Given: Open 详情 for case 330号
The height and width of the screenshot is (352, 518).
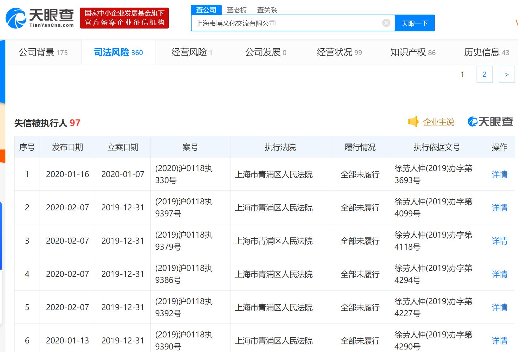Looking at the screenshot, I should (x=499, y=174).
